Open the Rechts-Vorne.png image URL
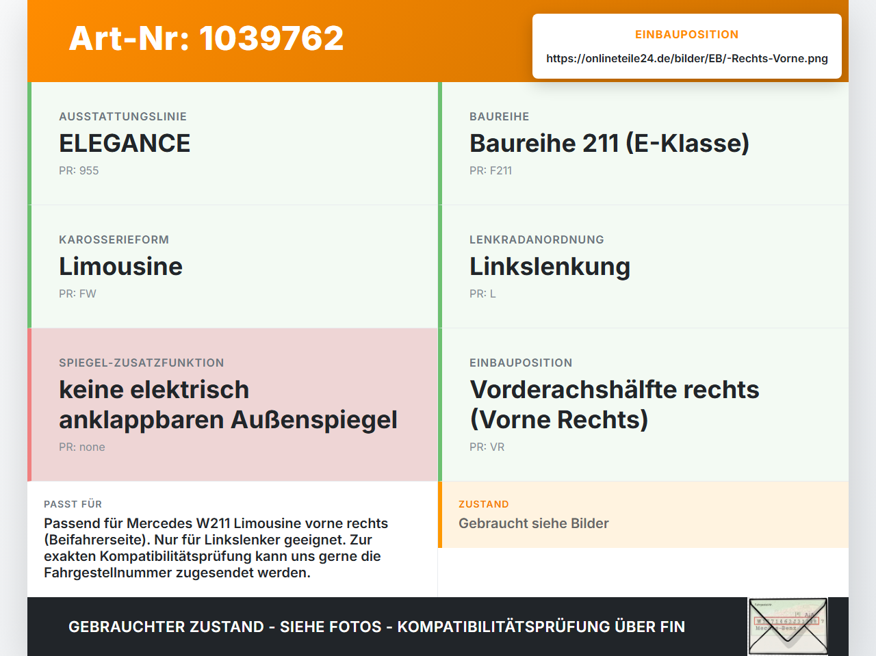 point(687,58)
